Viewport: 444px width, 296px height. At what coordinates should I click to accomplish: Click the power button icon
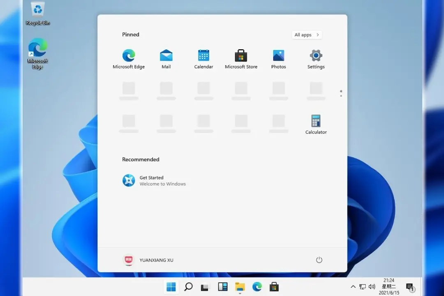coord(319,260)
